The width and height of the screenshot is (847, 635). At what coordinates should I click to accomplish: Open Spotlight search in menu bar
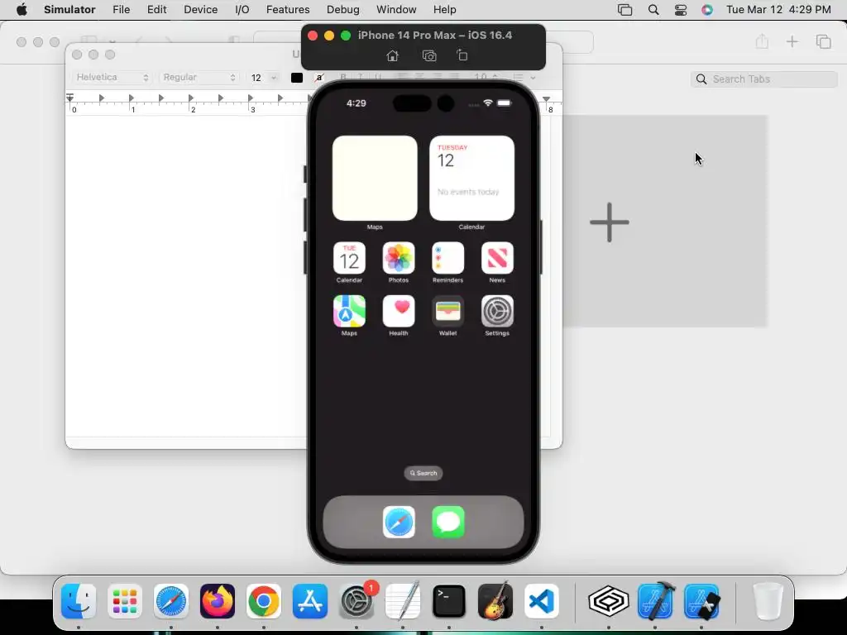tap(653, 10)
